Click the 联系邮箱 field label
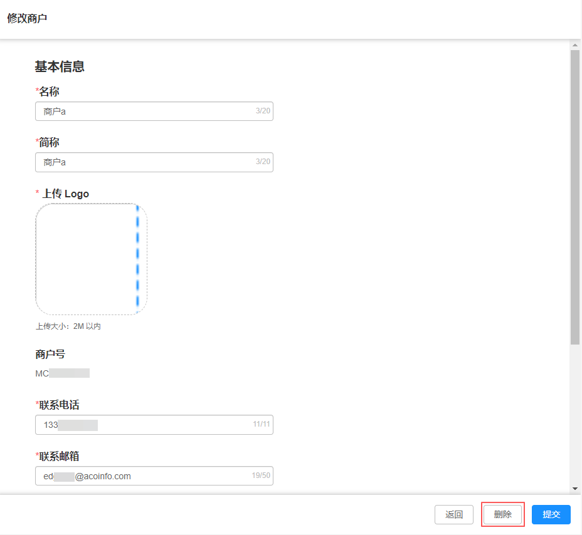 (59, 456)
